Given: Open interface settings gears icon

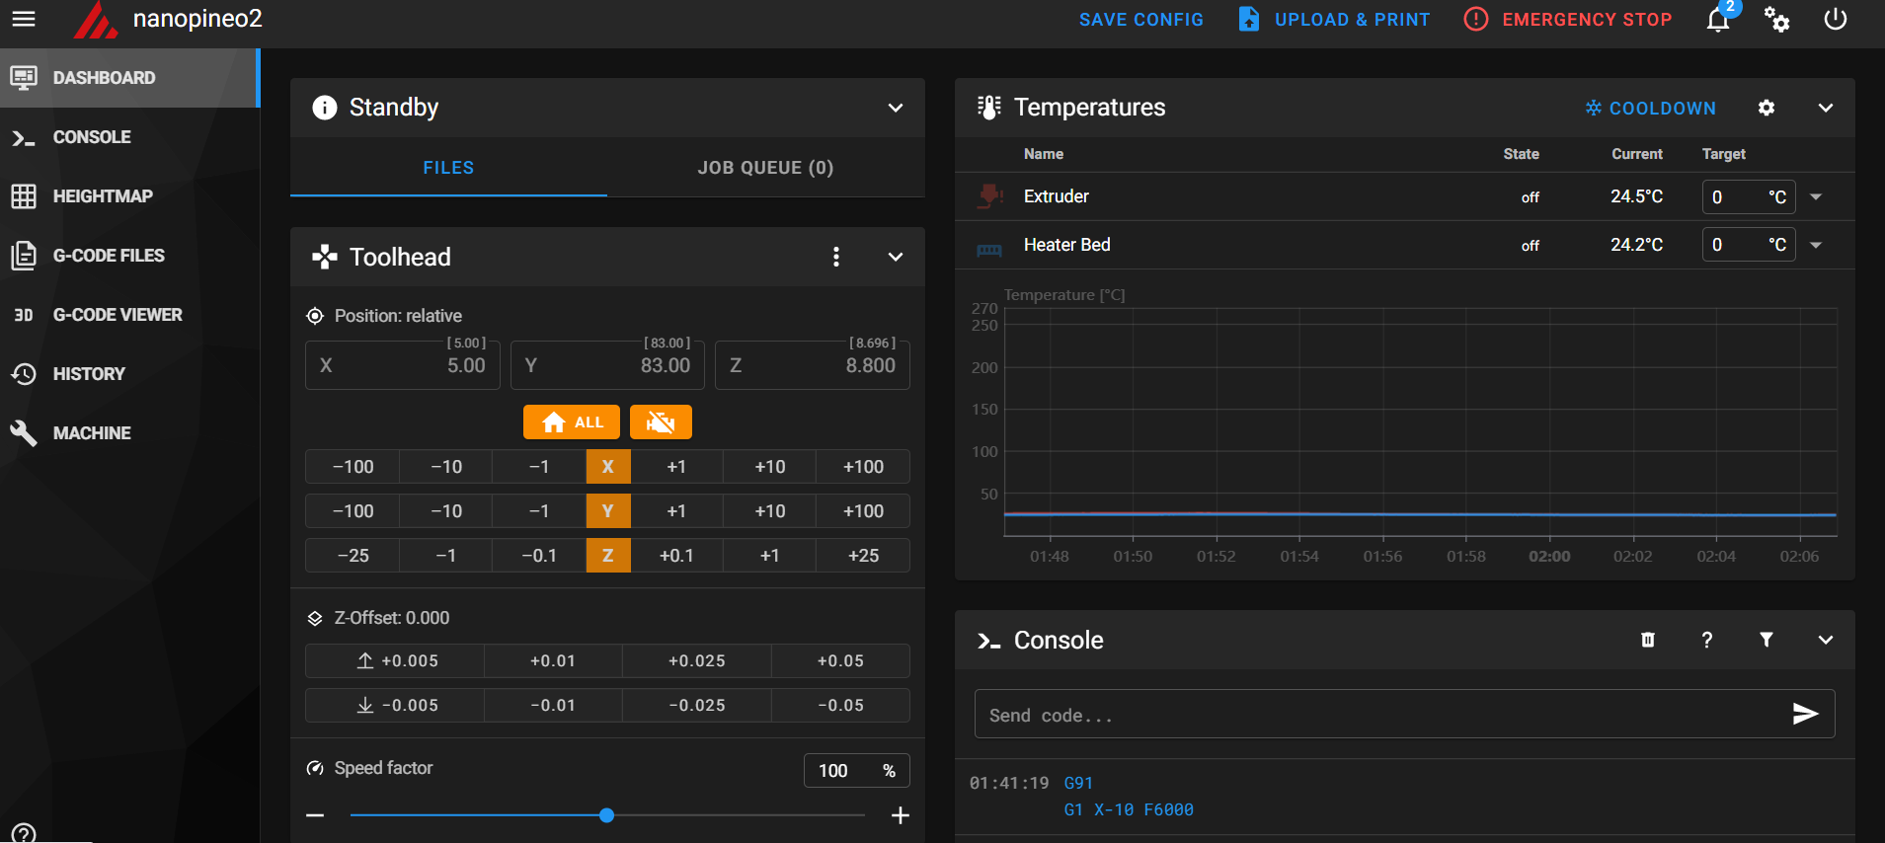Looking at the screenshot, I should coord(1776,20).
